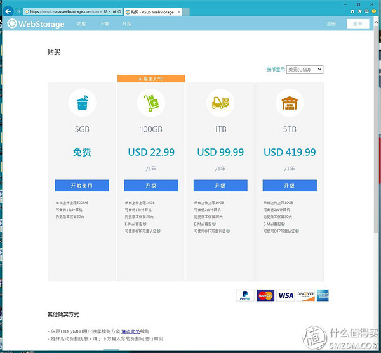Open the 升级 menu in site header
This screenshot has width=381, height=353.
127,23
